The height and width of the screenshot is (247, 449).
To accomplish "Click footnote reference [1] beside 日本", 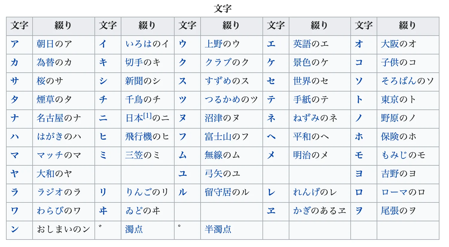I will 148,116.
